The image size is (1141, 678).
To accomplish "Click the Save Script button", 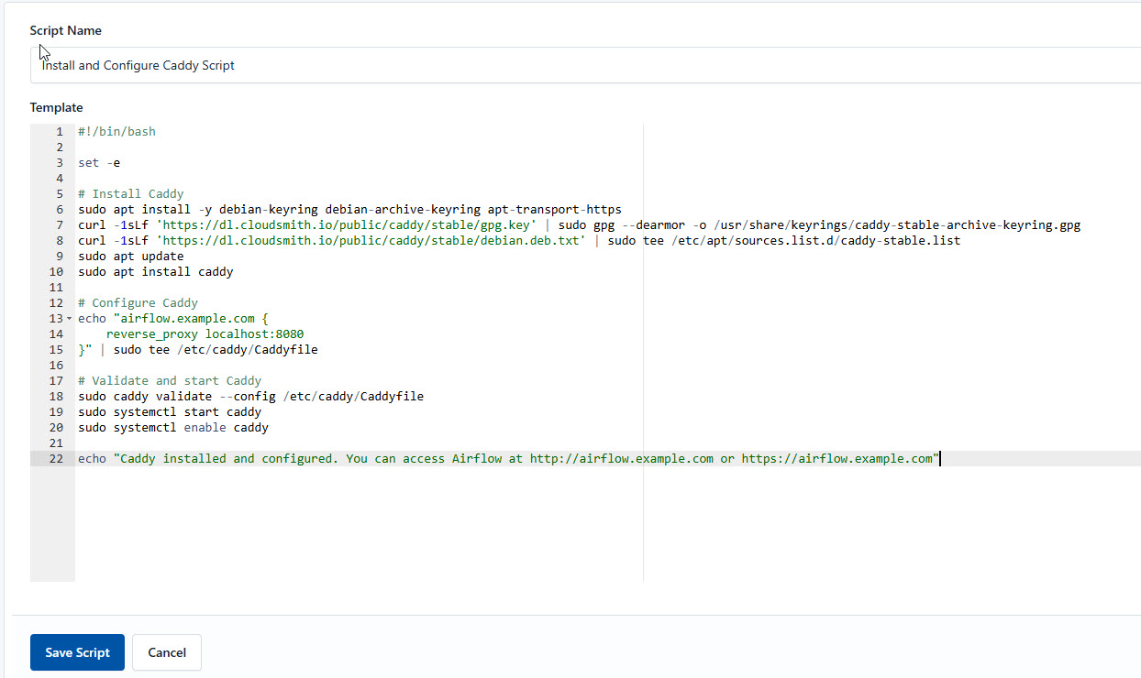I will tap(77, 652).
